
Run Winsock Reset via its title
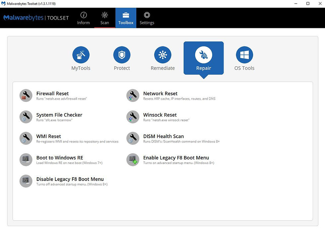[160, 115]
